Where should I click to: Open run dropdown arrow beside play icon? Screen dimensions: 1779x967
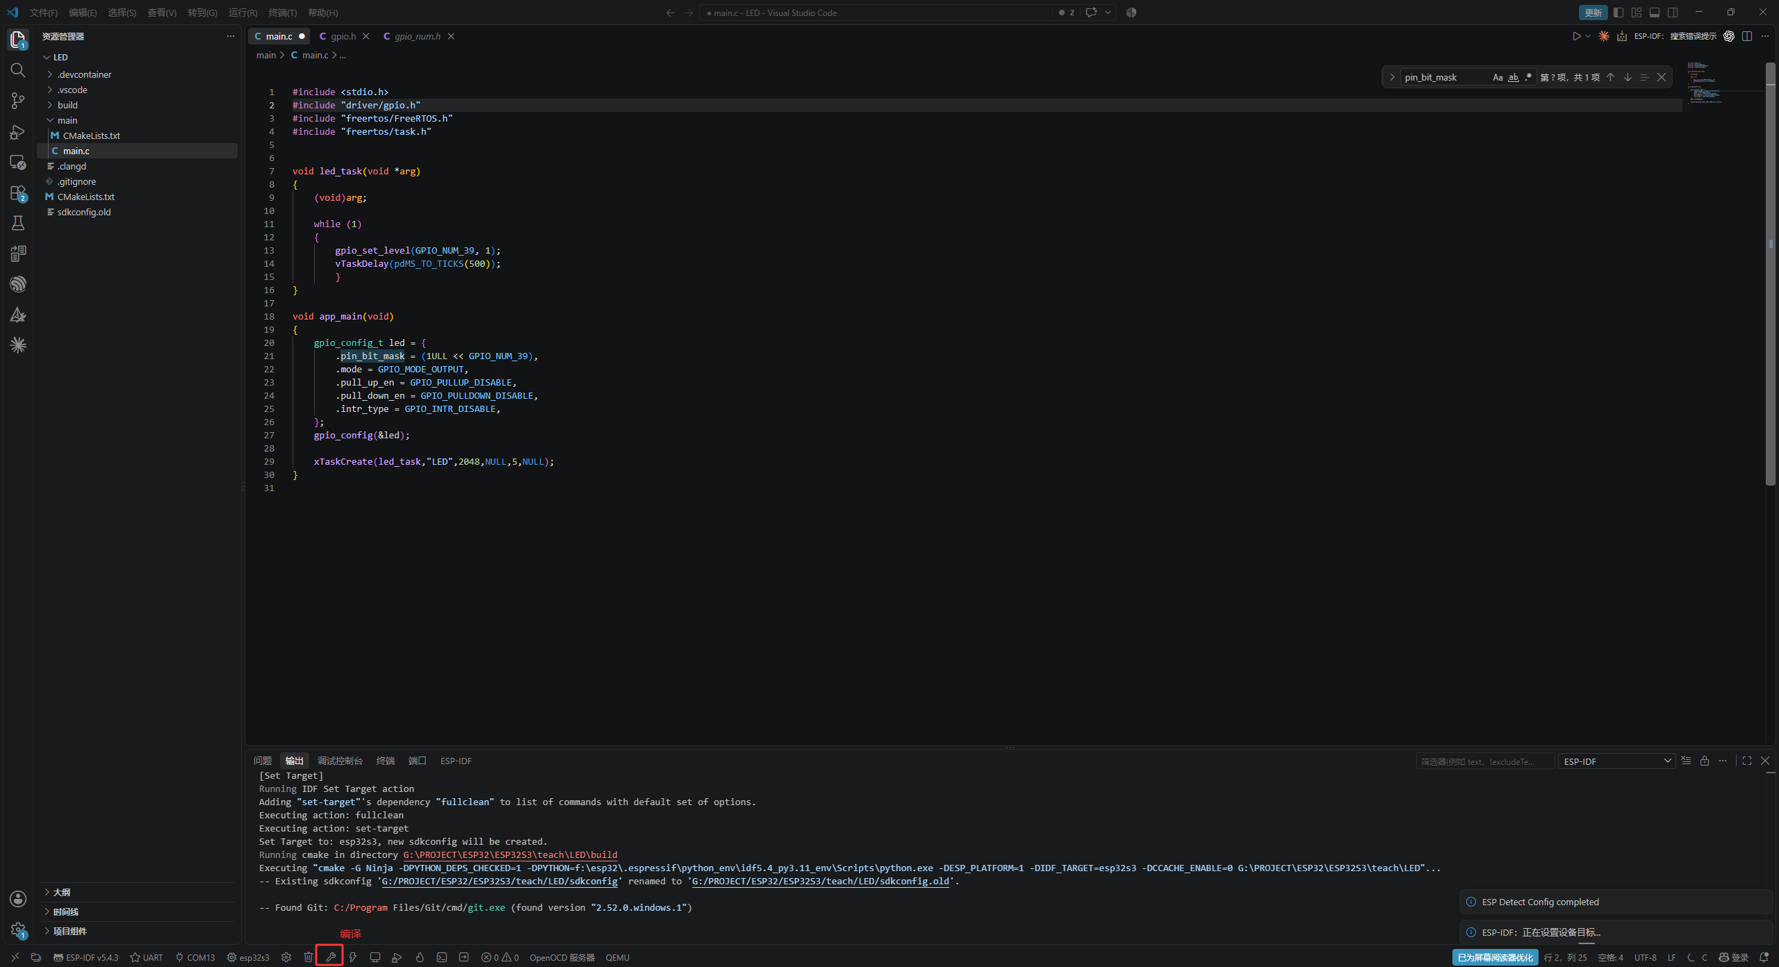[1588, 36]
